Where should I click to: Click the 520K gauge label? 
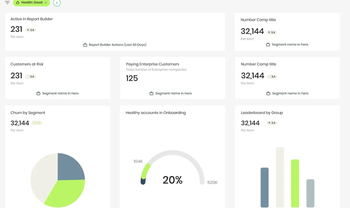click(212, 182)
